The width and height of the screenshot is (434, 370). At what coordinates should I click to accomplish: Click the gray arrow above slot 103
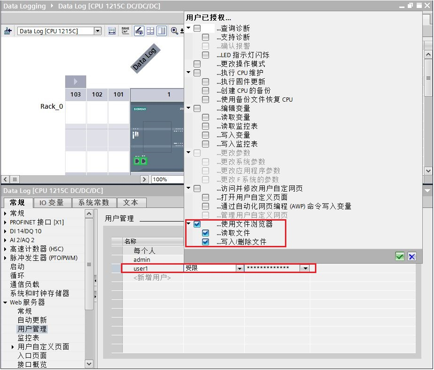(75, 81)
